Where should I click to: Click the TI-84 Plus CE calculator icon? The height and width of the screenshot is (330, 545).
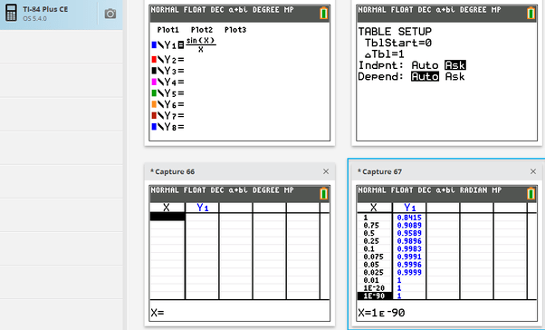(x=12, y=13)
